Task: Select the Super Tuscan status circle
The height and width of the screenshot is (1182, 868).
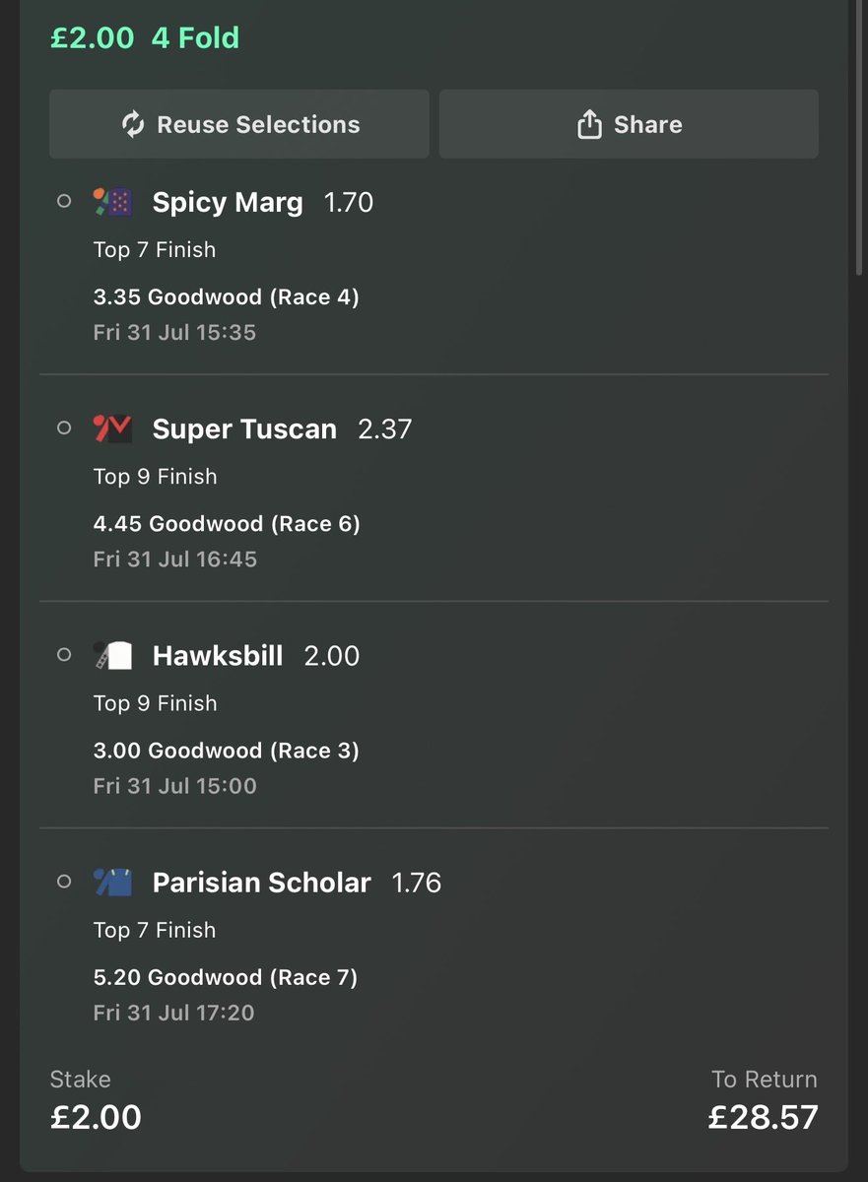Action: pyautogui.click(x=64, y=428)
